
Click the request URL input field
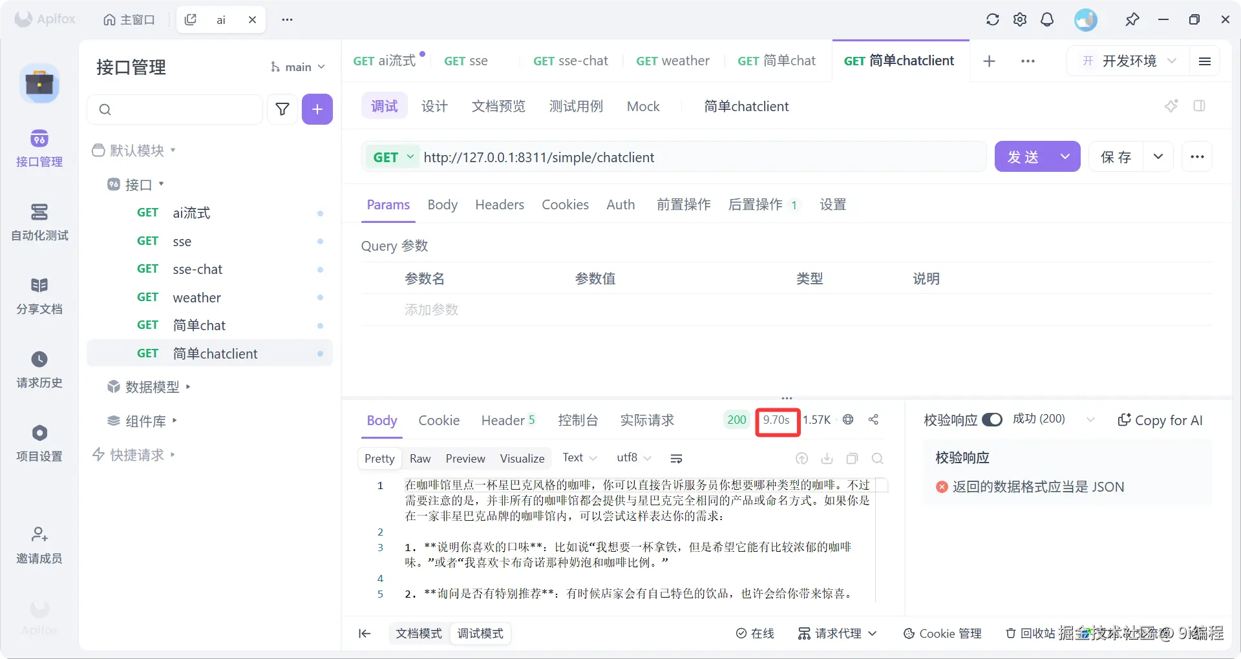701,157
